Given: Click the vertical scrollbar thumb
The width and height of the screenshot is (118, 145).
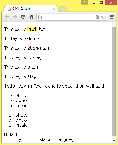Looking at the screenshot, I should [114, 81].
